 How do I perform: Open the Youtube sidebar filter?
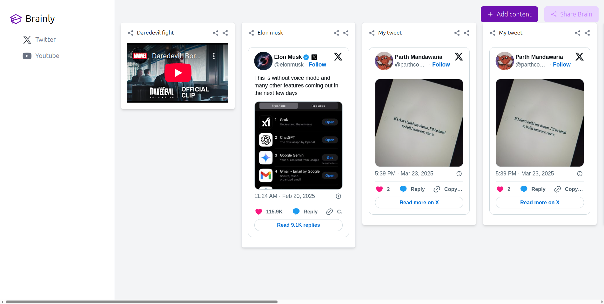(x=41, y=56)
